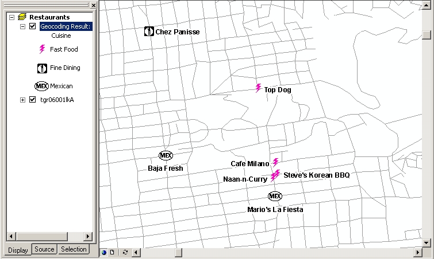Click the Top Dog fast food marker
434x259 pixels.
(258, 88)
